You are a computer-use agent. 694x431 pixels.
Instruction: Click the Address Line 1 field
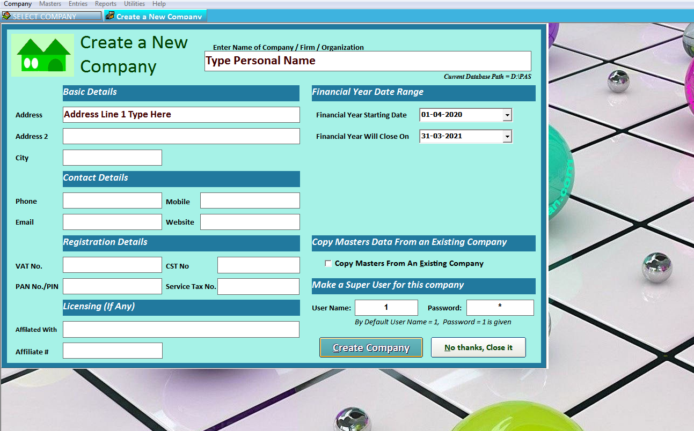pos(181,114)
